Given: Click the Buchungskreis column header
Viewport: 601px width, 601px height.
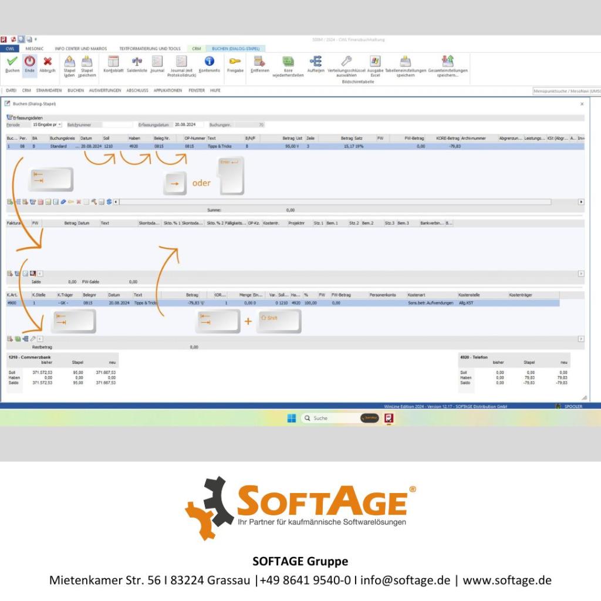Looking at the screenshot, I should coord(63,138).
